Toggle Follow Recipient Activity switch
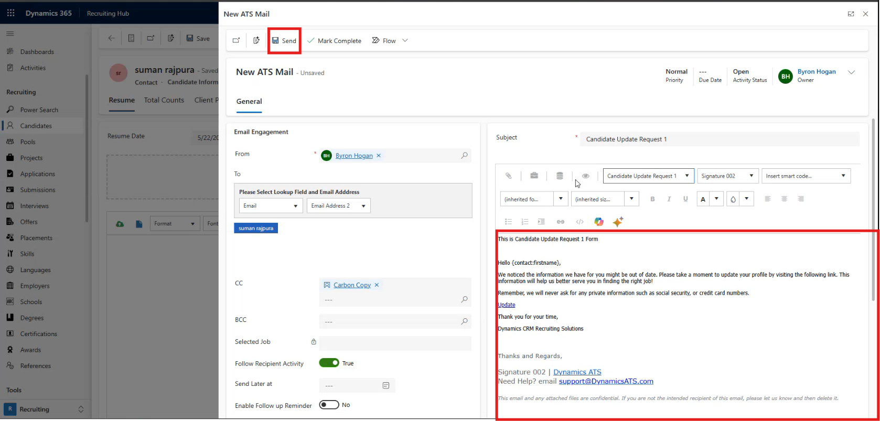The height and width of the screenshot is (421, 880). click(329, 363)
